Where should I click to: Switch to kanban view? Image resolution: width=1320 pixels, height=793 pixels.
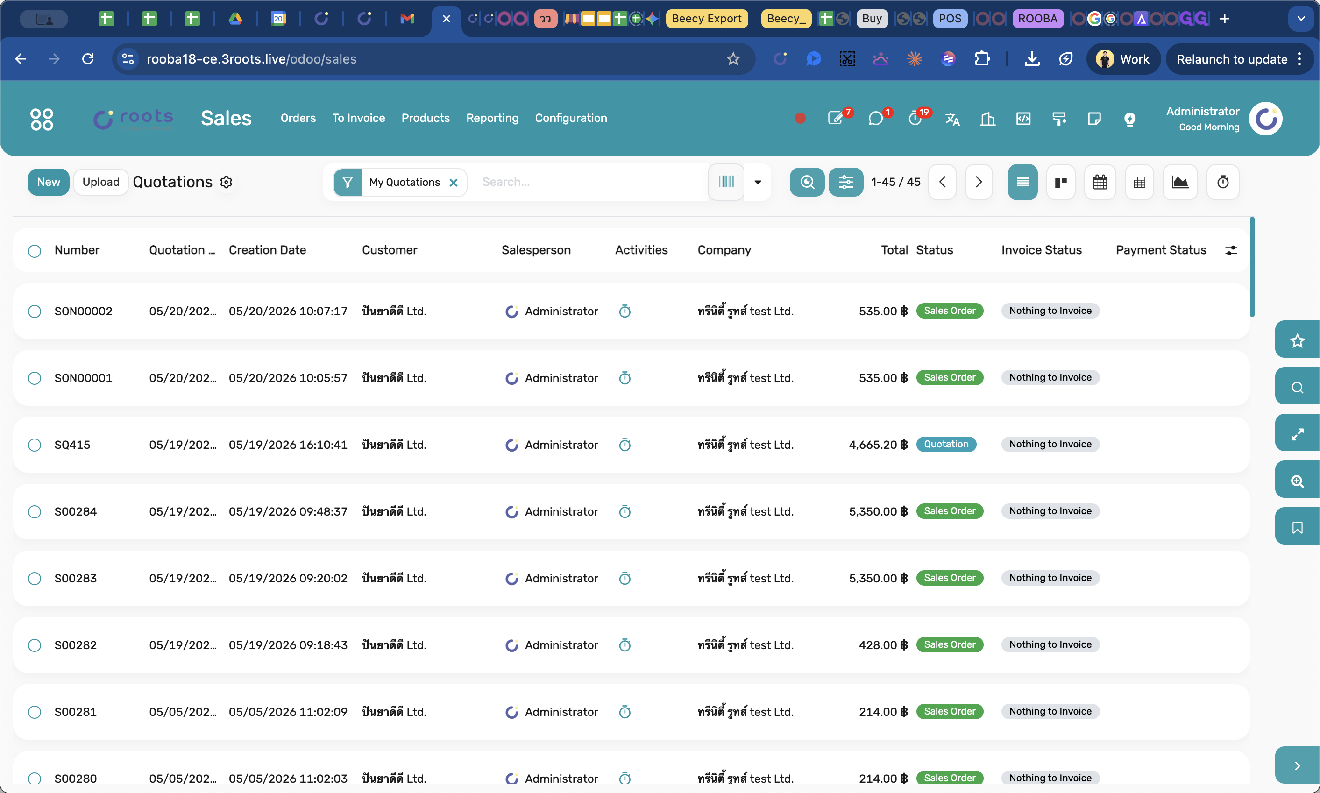1061,182
